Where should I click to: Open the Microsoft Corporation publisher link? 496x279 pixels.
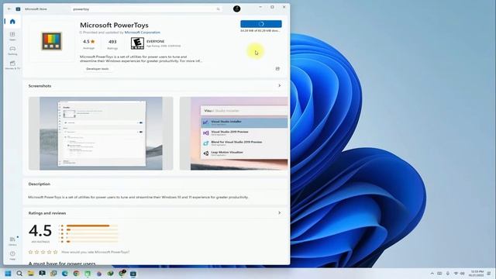[143, 33]
